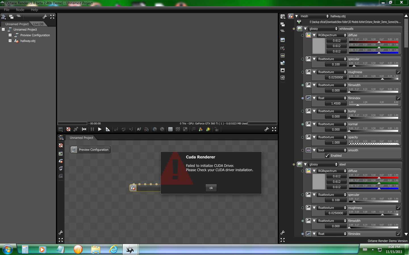The image size is (409, 255).
Task: Expand Preview Configuration in outliner tree
Action: coord(10,35)
